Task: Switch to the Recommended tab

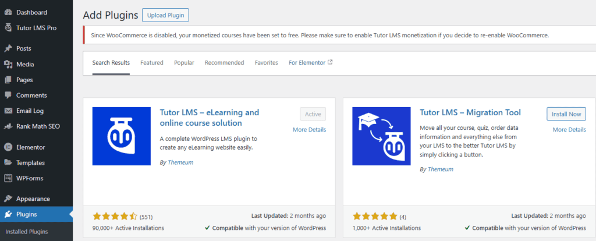Action: [x=224, y=63]
